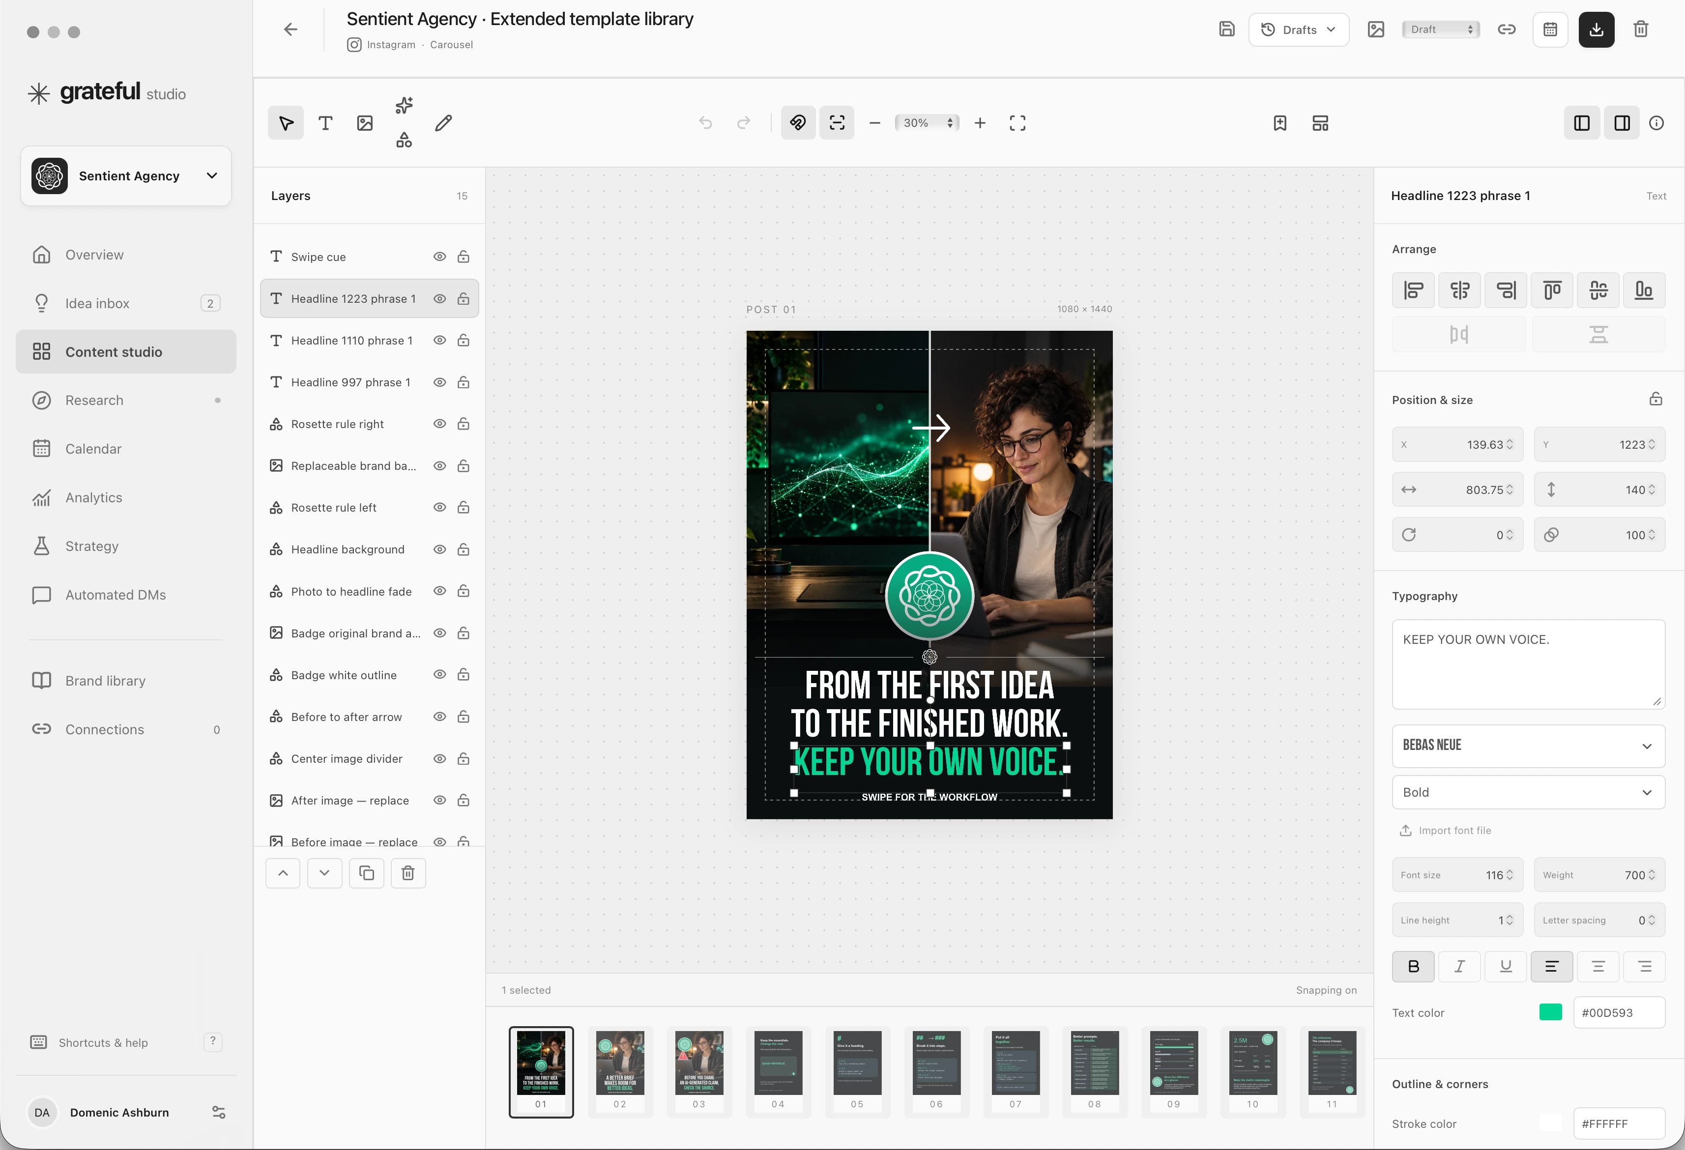Open Shortcuts & help

pyautogui.click(x=126, y=1042)
